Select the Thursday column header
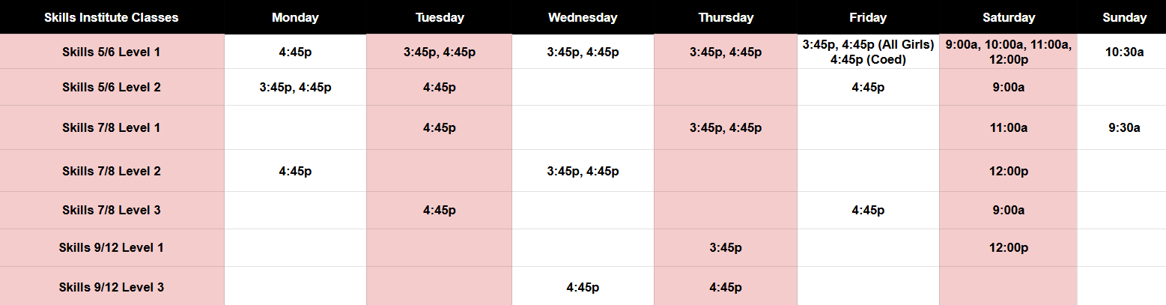This screenshot has width=1166, height=305. [725, 17]
